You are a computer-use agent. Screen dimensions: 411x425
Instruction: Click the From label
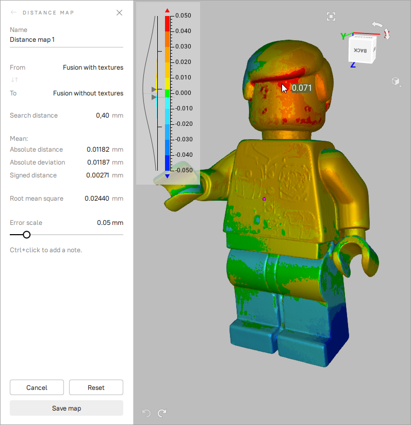[x=18, y=67]
